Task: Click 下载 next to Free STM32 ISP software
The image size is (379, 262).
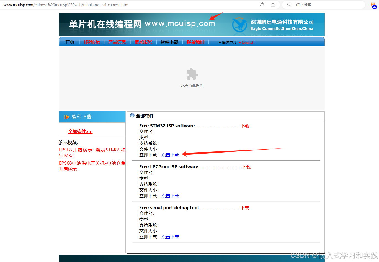Action: (245, 126)
